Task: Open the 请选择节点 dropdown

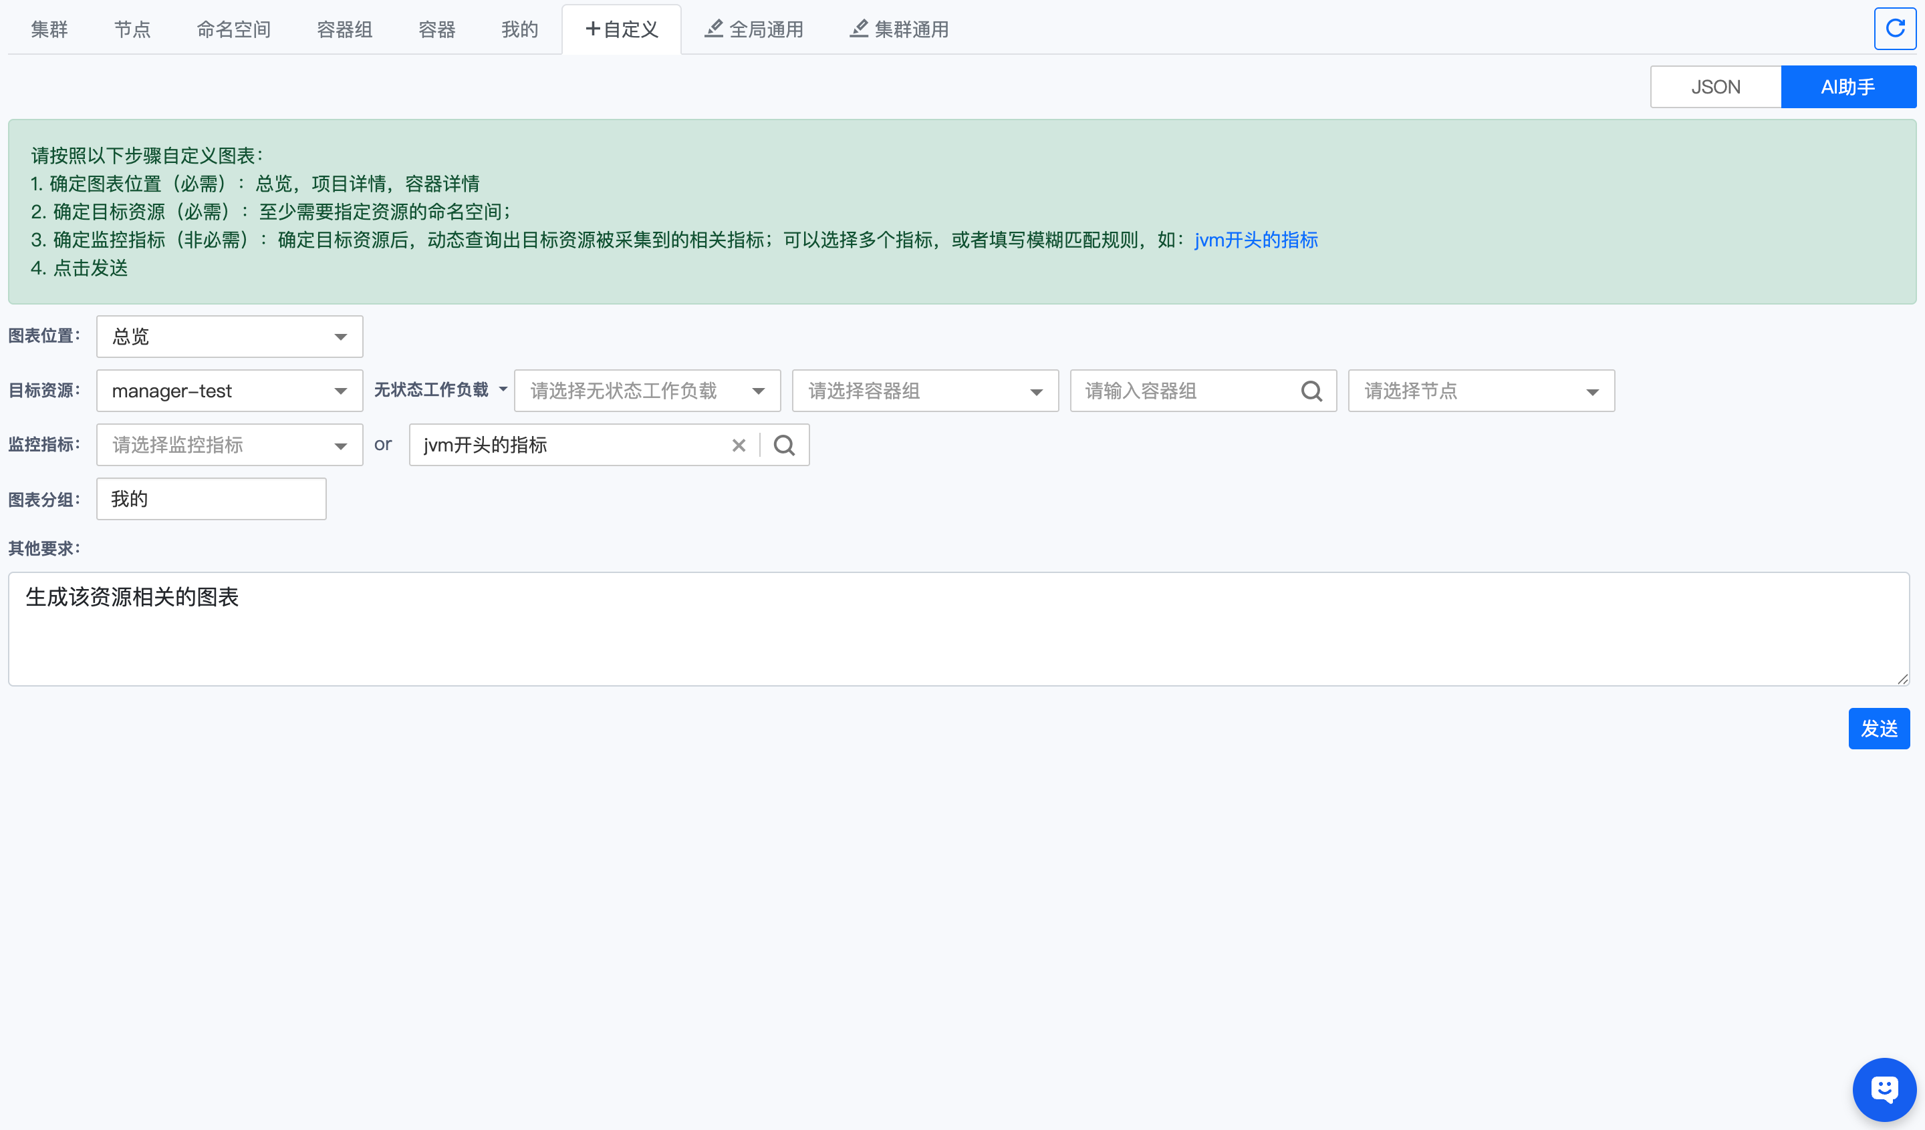Action: [x=1481, y=391]
